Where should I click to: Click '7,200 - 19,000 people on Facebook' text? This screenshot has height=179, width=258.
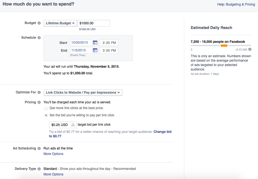pyautogui.click(x=218, y=42)
